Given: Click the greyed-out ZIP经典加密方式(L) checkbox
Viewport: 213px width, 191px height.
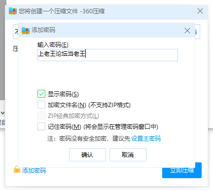Looking at the screenshot, I should pos(41,115).
